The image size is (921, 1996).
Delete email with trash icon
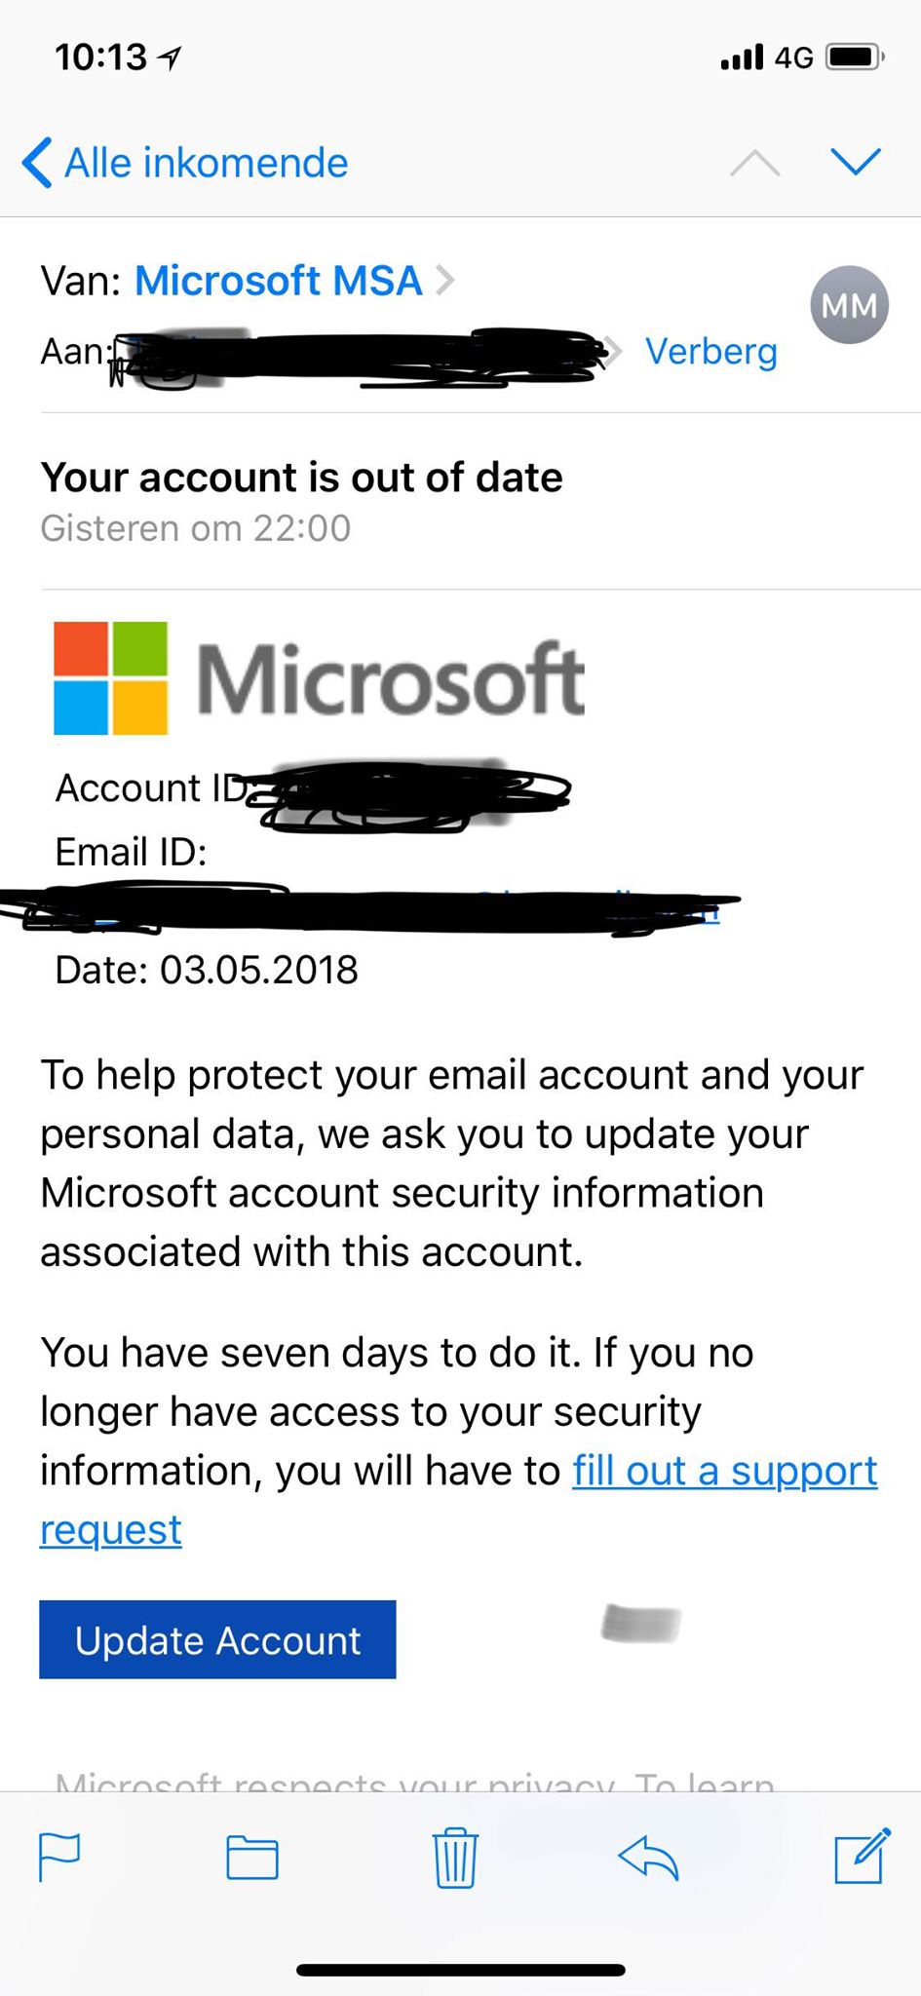(454, 1858)
